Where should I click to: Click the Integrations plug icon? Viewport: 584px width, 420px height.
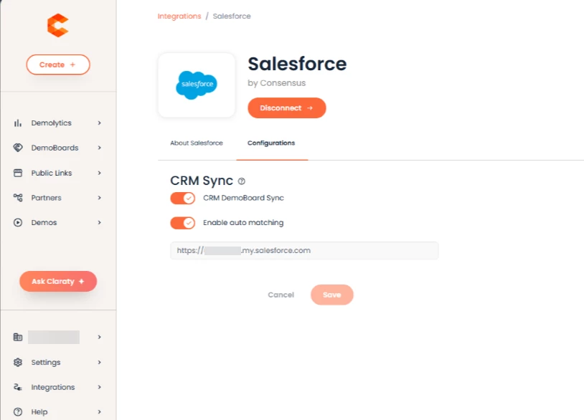pyautogui.click(x=18, y=387)
